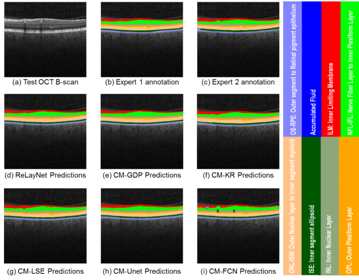This screenshot has width=359, height=280.
Task: View the CM-LSE Predictions image
Action: point(46,226)
